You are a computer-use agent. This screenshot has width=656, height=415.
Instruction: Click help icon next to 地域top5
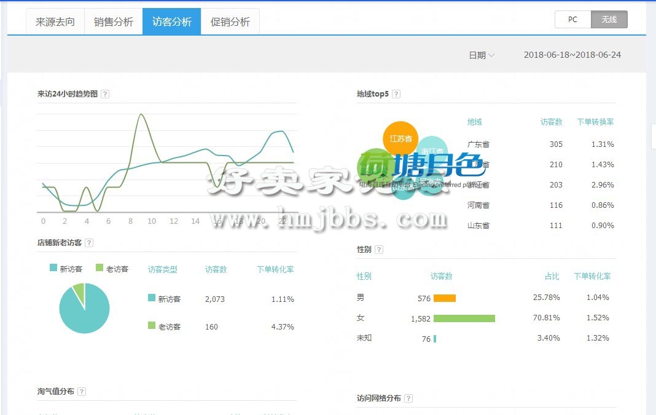pyautogui.click(x=396, y=94)
